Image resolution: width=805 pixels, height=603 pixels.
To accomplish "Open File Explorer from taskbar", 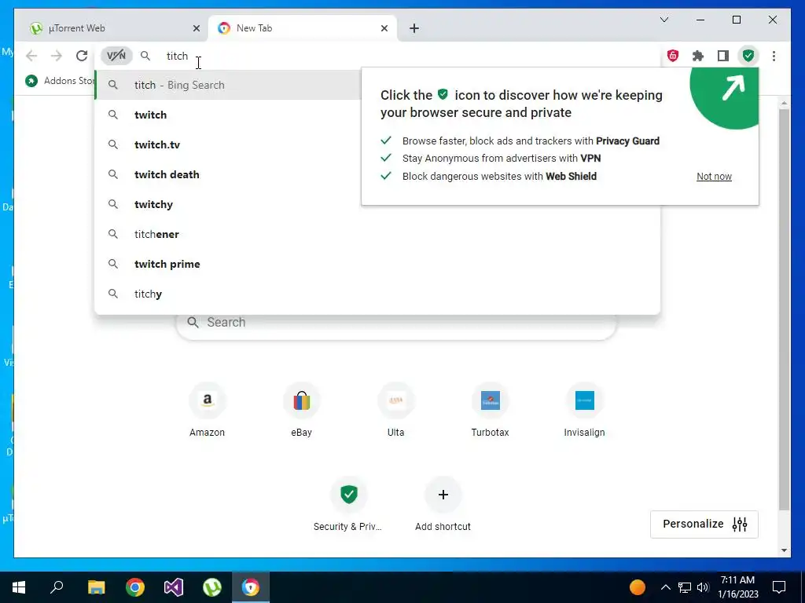I will tap(96, 587).
